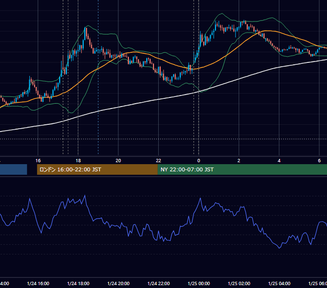Select the horizontal white dotted price line

[163, 139]
